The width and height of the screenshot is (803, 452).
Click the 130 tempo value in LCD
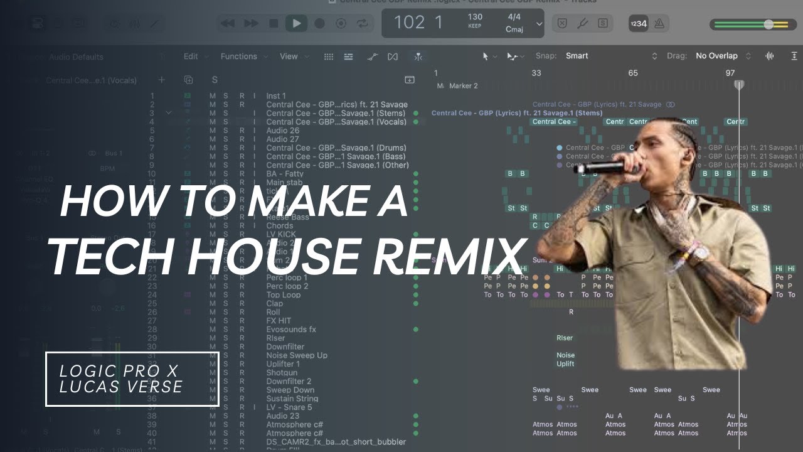(475, 18)
